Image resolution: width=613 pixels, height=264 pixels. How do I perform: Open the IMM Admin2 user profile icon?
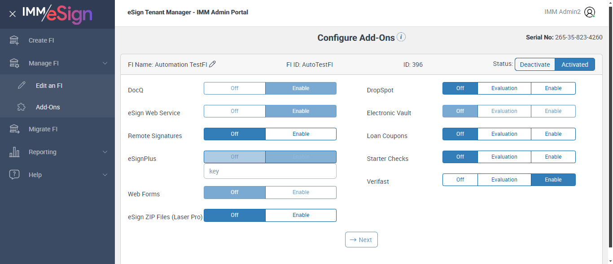coord(590,13)
